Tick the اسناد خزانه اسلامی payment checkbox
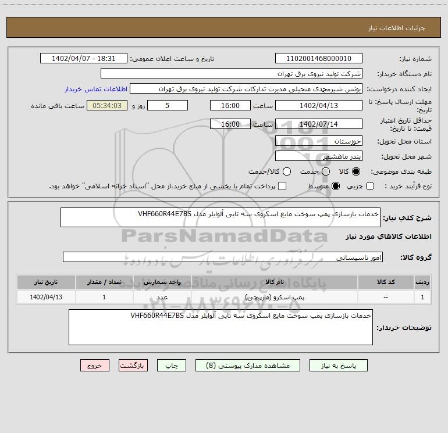This screenshot has width=448, height=433. pyautogui.click(x=282, y=186)
